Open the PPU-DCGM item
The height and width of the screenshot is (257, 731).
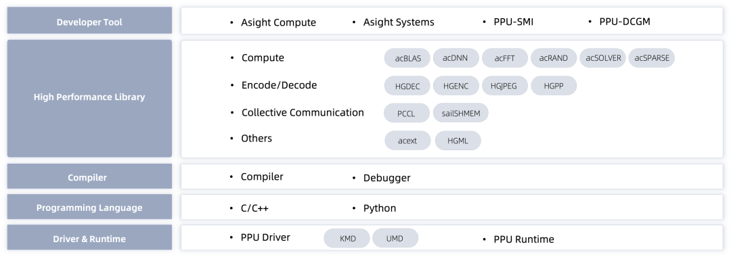click(x=625, y=22)
